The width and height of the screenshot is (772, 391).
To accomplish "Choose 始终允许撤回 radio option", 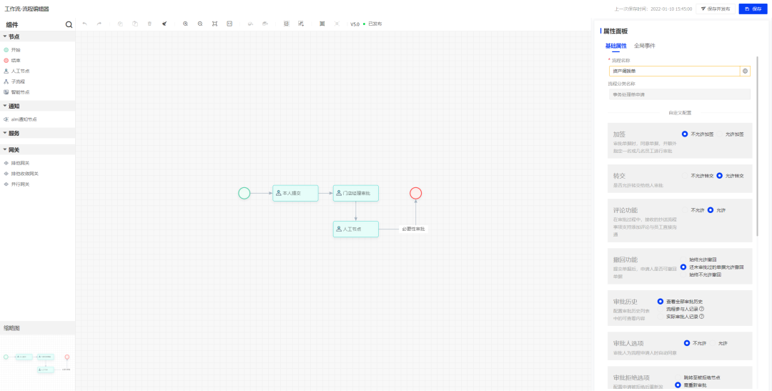I will tap(683, 259).
